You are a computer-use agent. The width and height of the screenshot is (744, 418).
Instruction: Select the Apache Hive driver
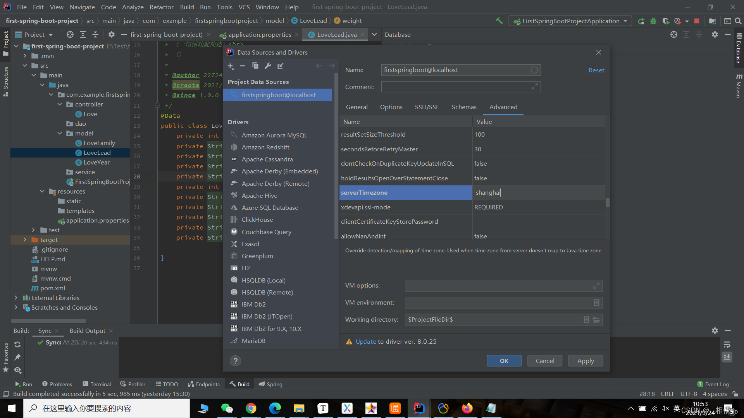(x=259, y=195)
